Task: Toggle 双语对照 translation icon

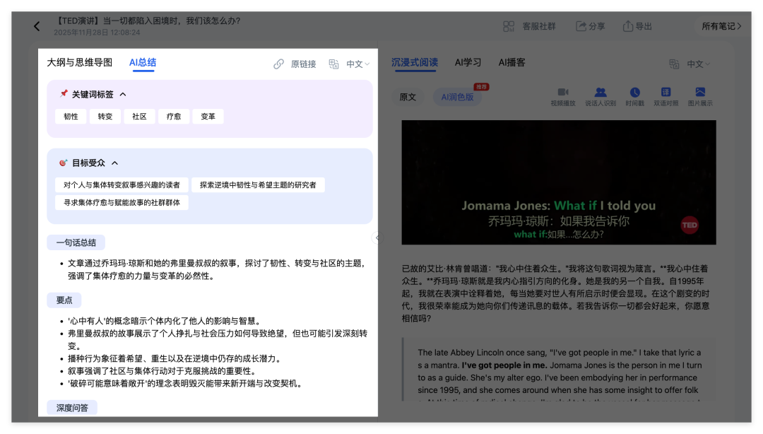Action: 666,92
